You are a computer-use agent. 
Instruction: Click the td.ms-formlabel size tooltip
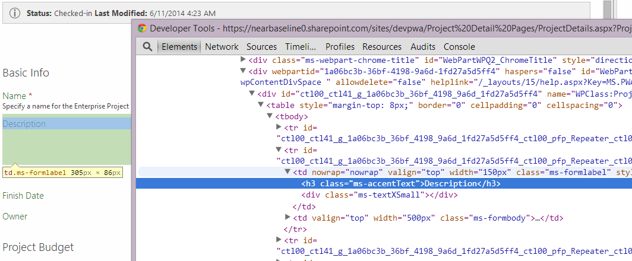tap(62, 173)
